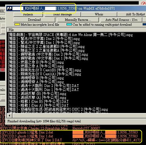Click the horizontal scrollbar left arrow
Viewport: 146px width, 145px height.
pos(10,115)
